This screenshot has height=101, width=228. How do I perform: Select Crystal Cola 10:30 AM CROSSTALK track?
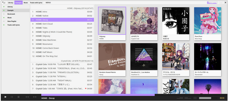62,68
